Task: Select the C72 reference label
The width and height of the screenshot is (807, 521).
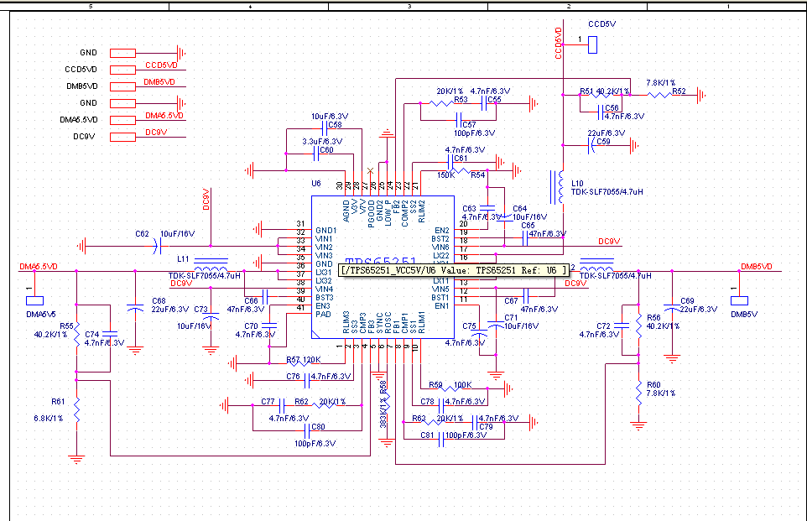Action: tap(603, 326)
